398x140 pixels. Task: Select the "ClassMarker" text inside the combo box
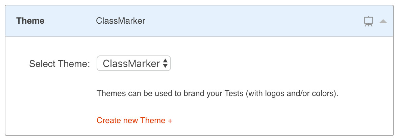131,64
